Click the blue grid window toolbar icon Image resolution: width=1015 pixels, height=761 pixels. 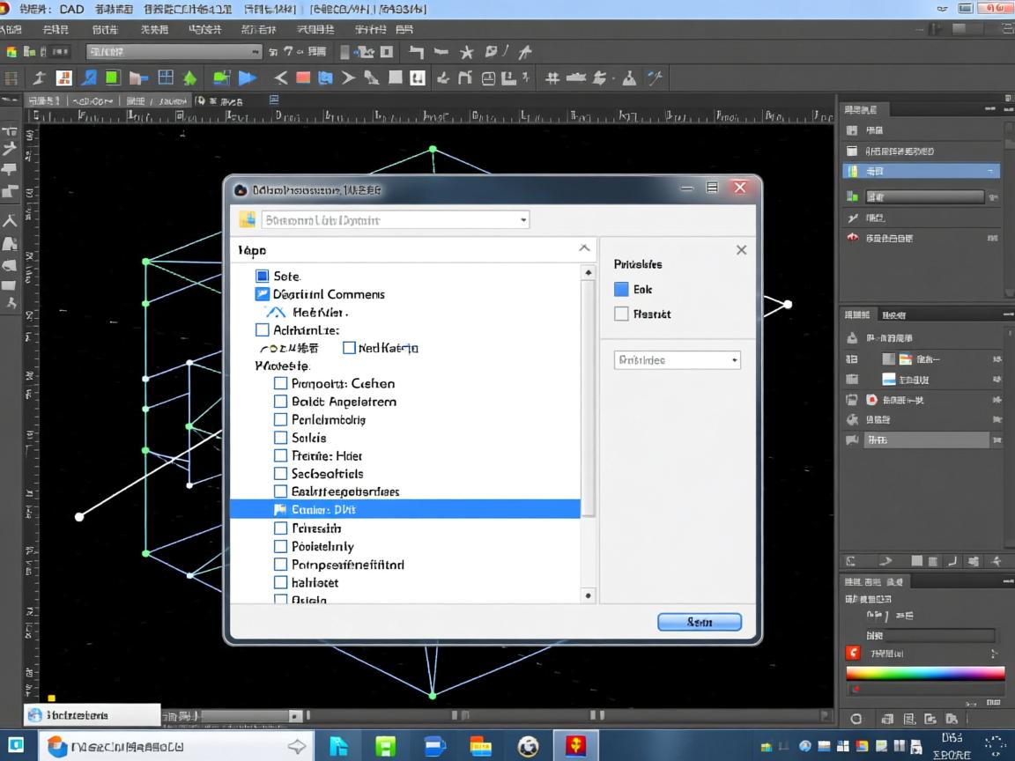(166, 78)
